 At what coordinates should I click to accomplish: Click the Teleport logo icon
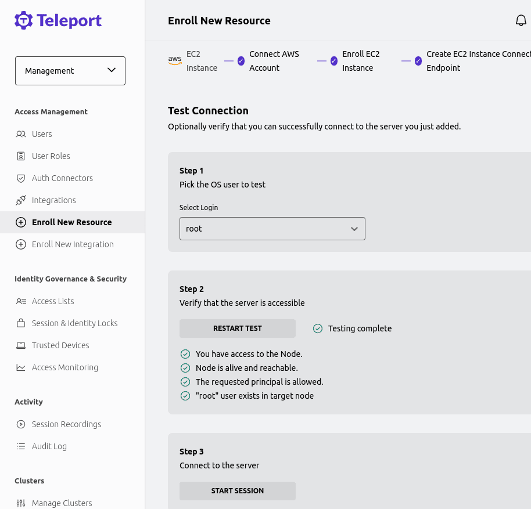(x=24, y=21)
